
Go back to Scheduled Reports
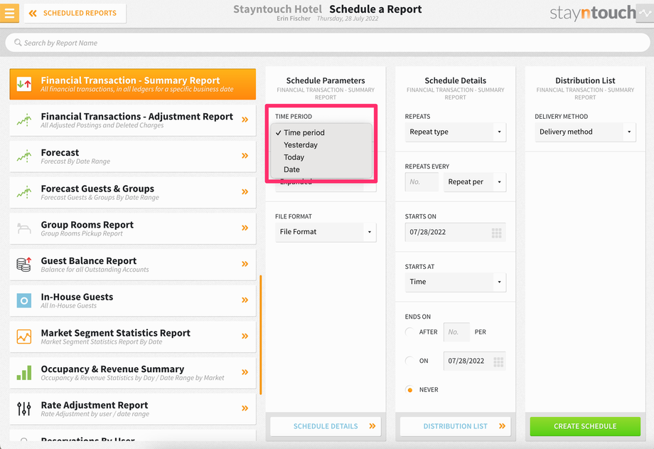tap(75, 13)
